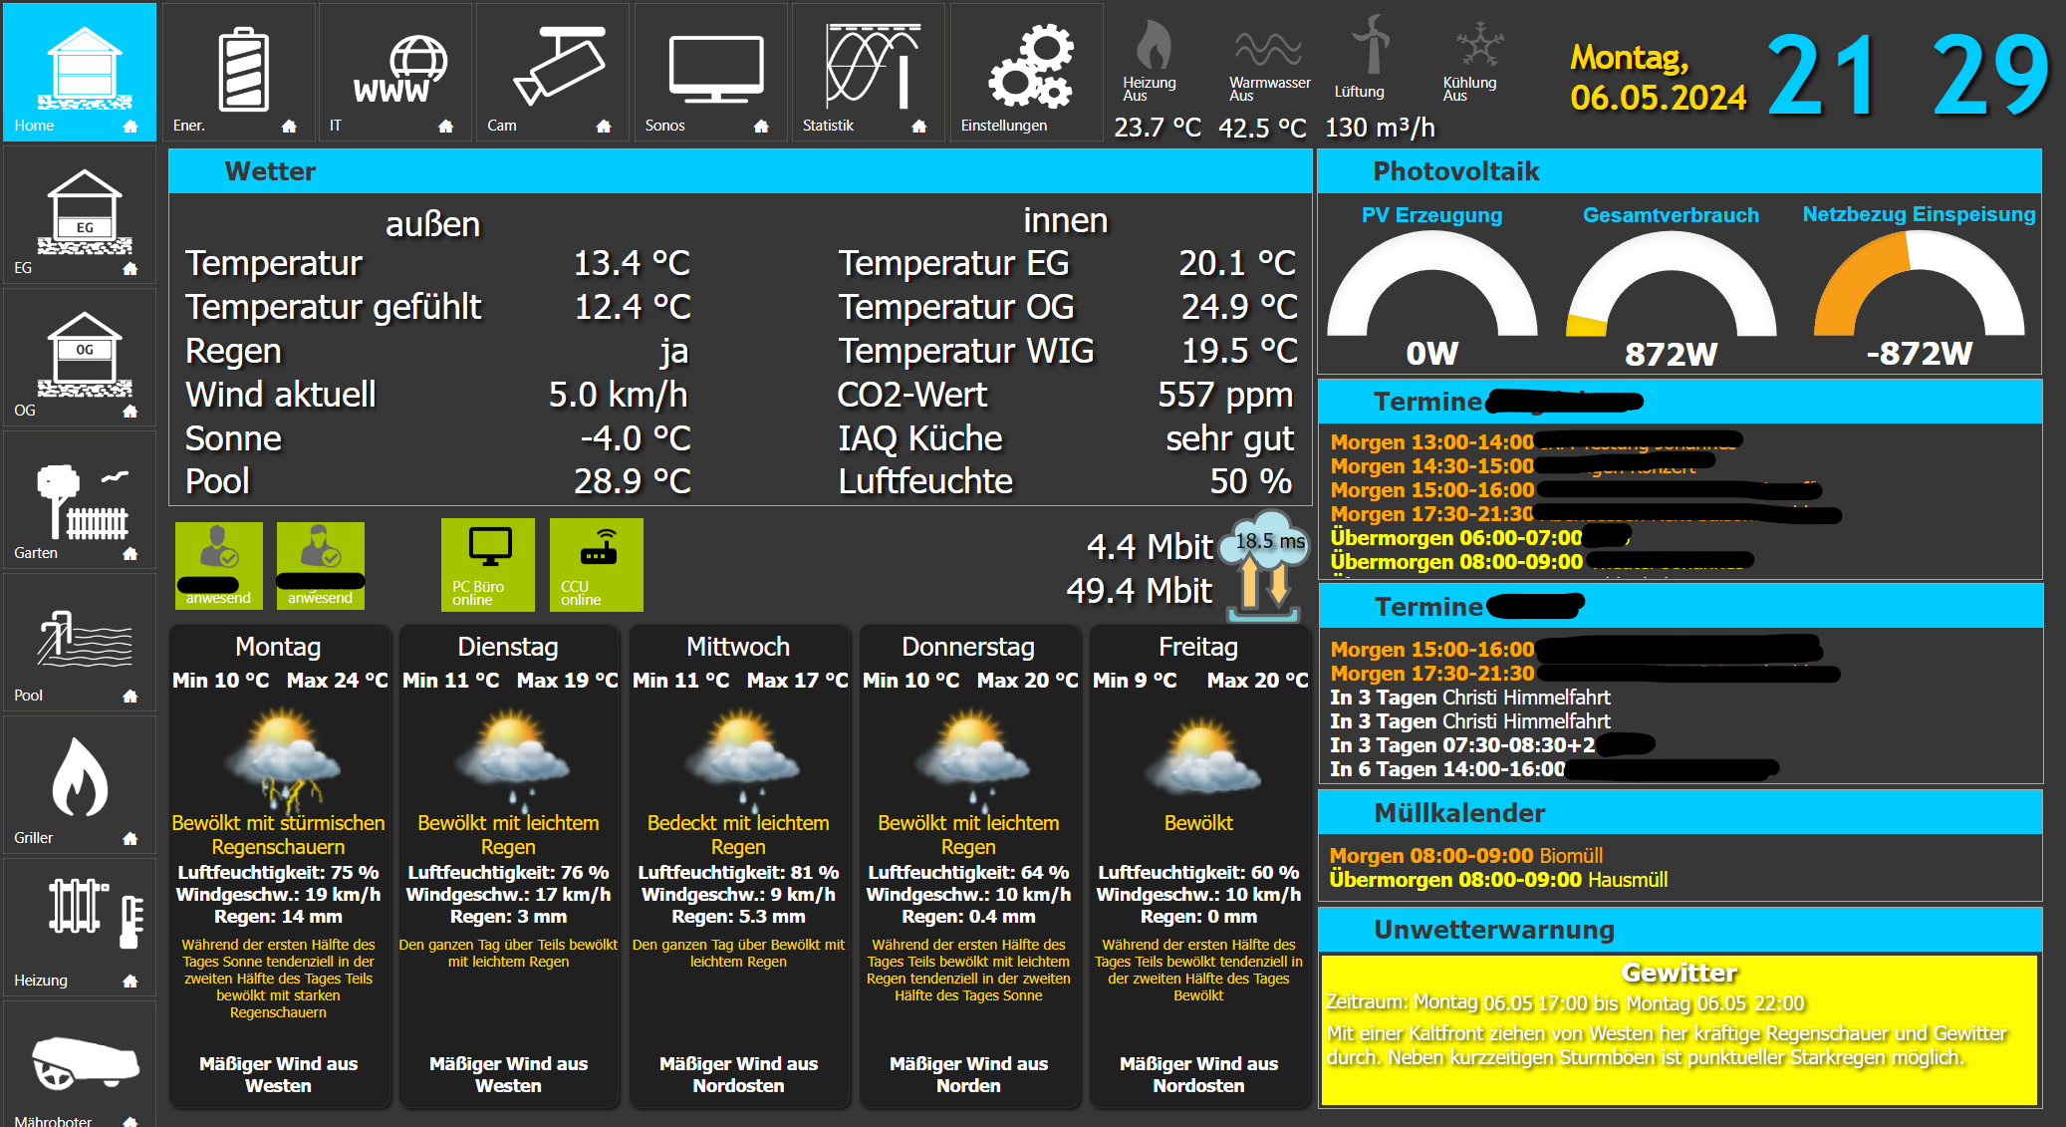
Task: Click outdoor Temperatur value 13.4 °C
Action: 632,263
